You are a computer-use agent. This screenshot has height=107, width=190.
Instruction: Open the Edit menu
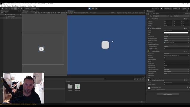click(5, 6)
